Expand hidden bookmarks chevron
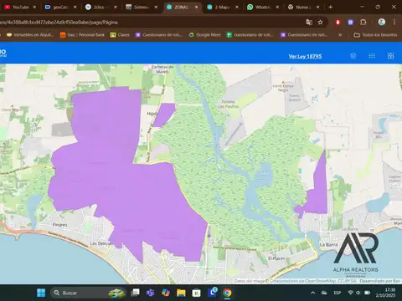 [x=340, y=35]
